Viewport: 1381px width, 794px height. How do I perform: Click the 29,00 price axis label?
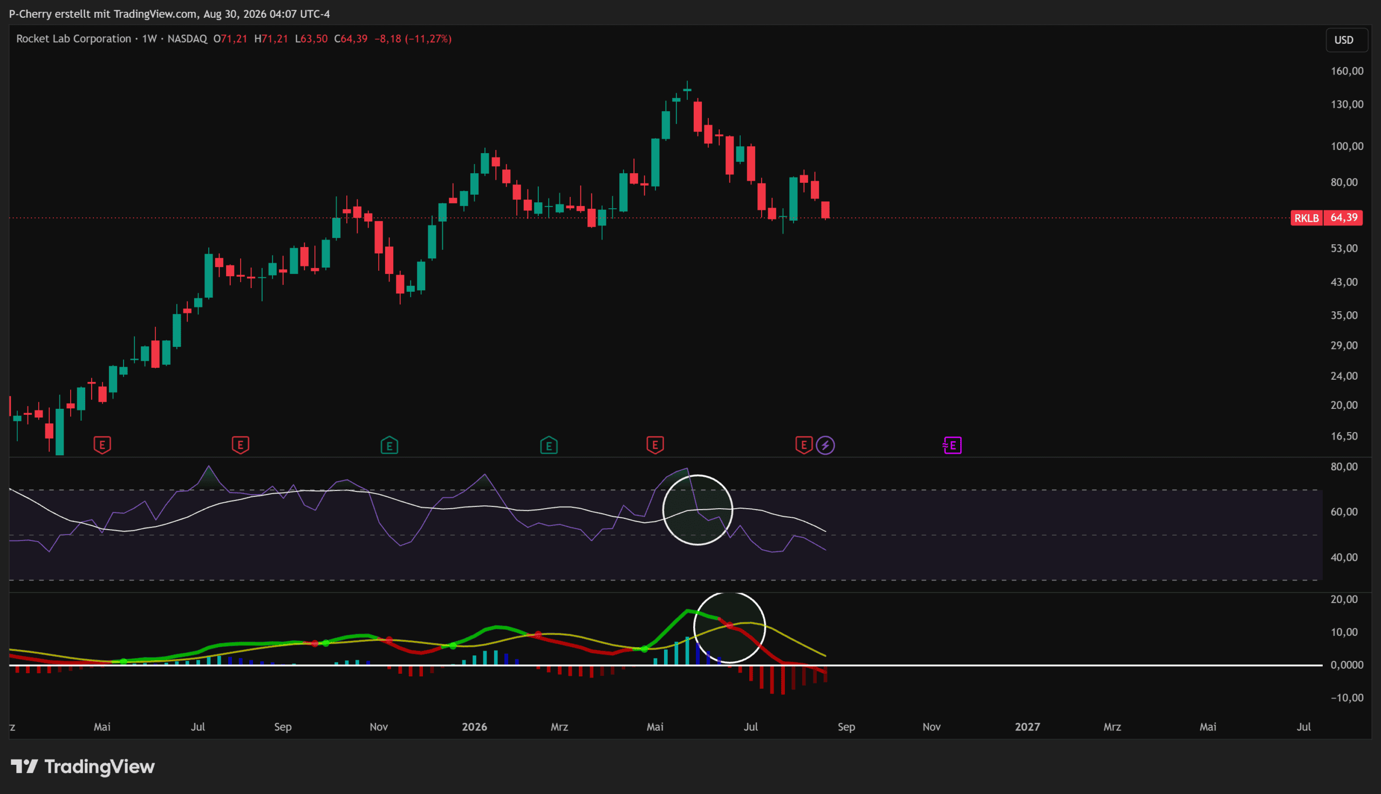point(1344,345)
